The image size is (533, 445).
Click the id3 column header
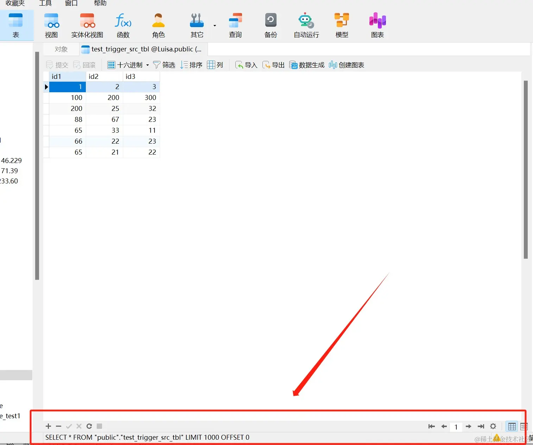(x=141, y=76)
